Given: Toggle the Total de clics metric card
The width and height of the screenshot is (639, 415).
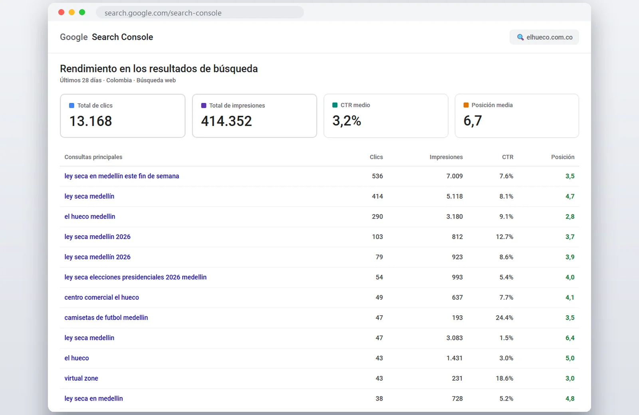Looking at the screenshot, I should click(x=123, y=116).
